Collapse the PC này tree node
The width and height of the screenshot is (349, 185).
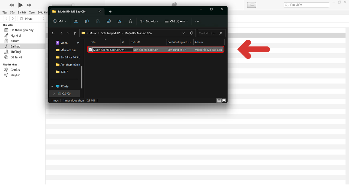52,86
